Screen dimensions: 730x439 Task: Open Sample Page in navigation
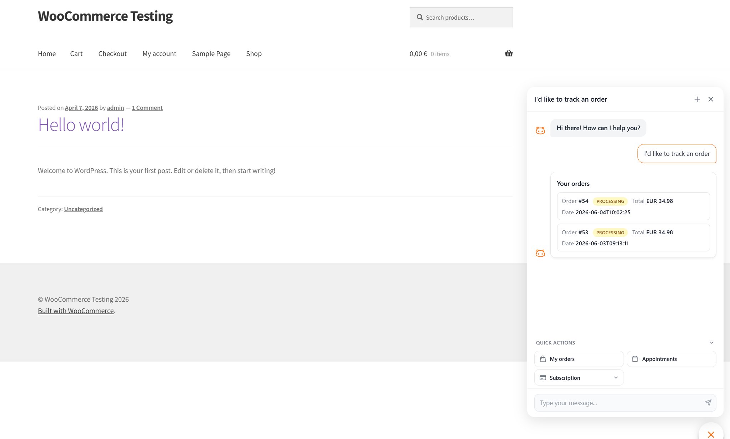[211, 53]
